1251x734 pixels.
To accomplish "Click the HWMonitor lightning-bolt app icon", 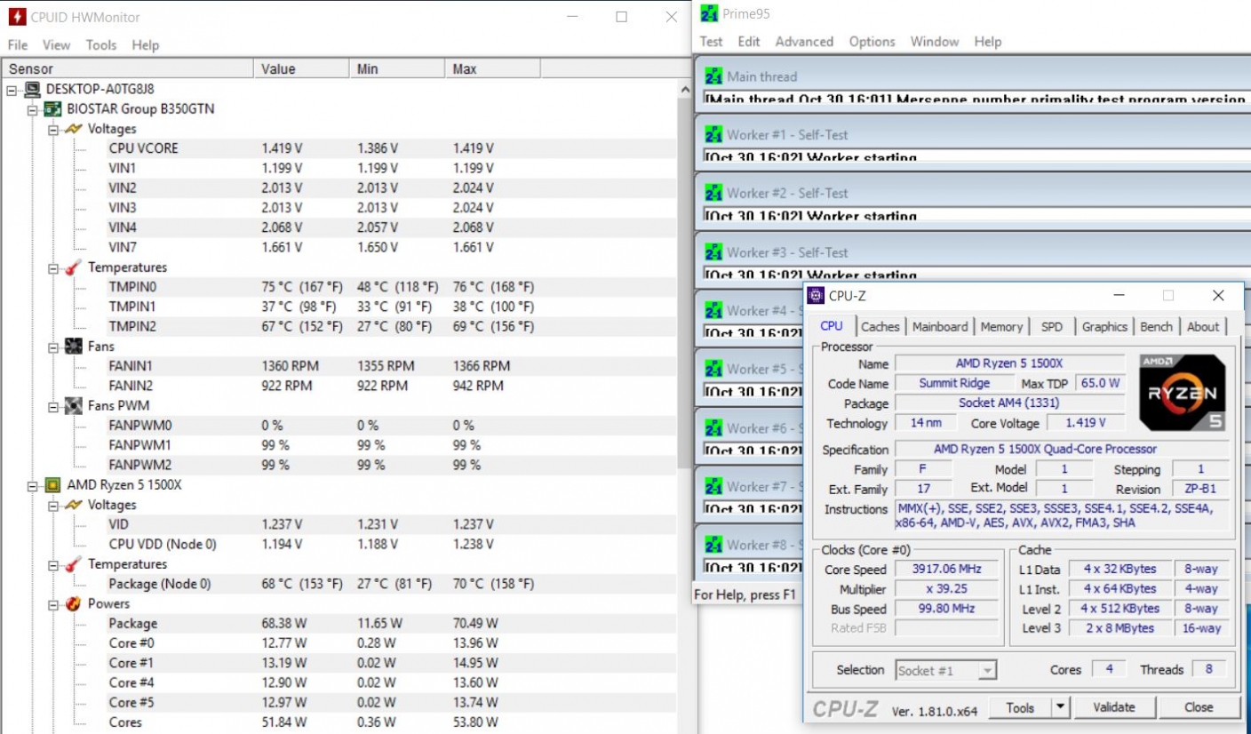I will click(x=17, y=17).
